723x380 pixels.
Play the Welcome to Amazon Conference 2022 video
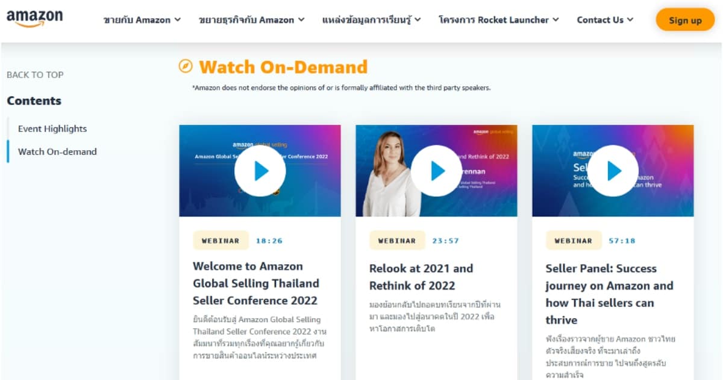[260, 170]
